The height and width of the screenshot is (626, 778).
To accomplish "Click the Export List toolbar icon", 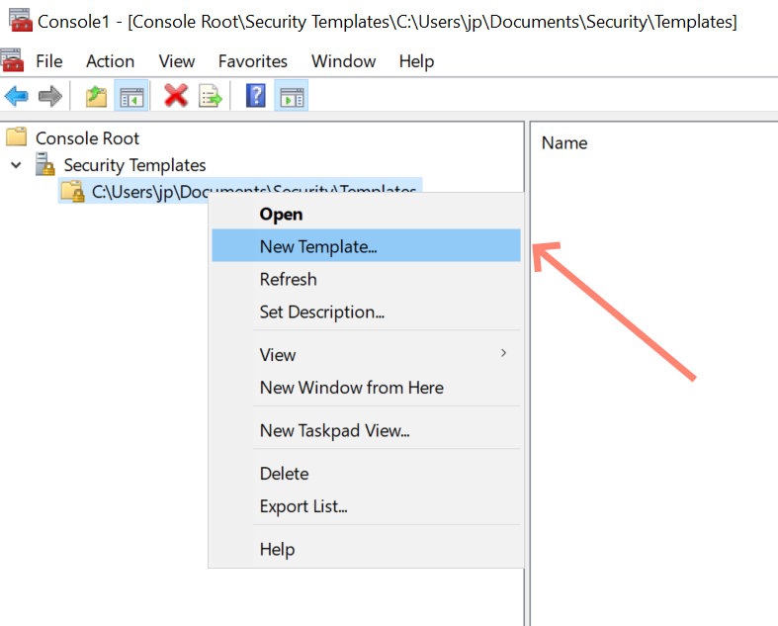I will pyautogui.click(x=210, y=96).
